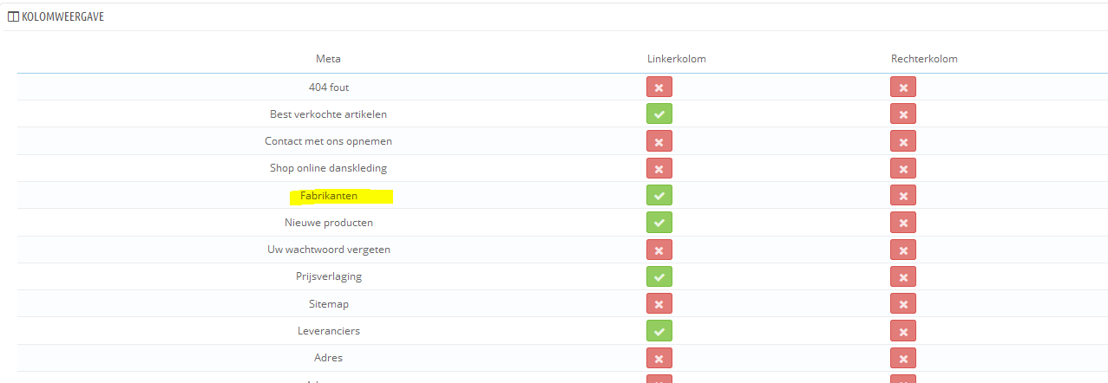
Task: Disable left column for Nieuwe producten
Action: [659, 223]
